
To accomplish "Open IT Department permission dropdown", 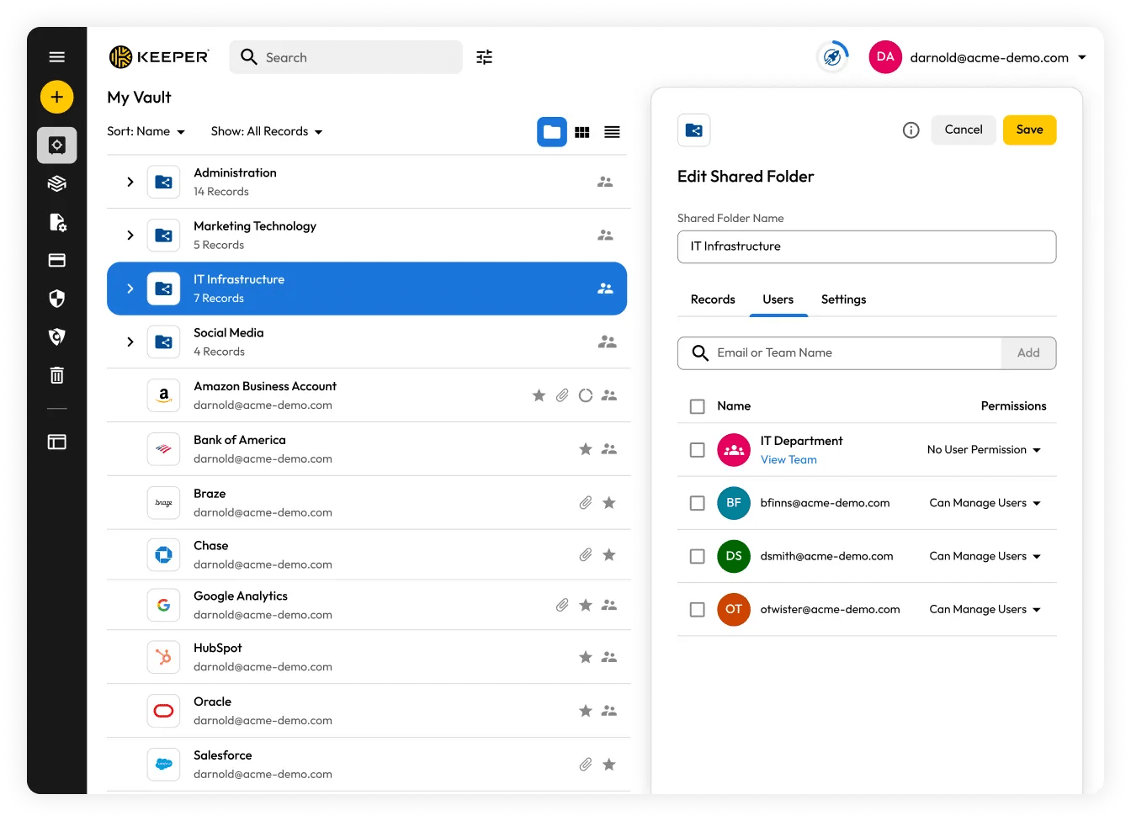I will pos(984,450).
